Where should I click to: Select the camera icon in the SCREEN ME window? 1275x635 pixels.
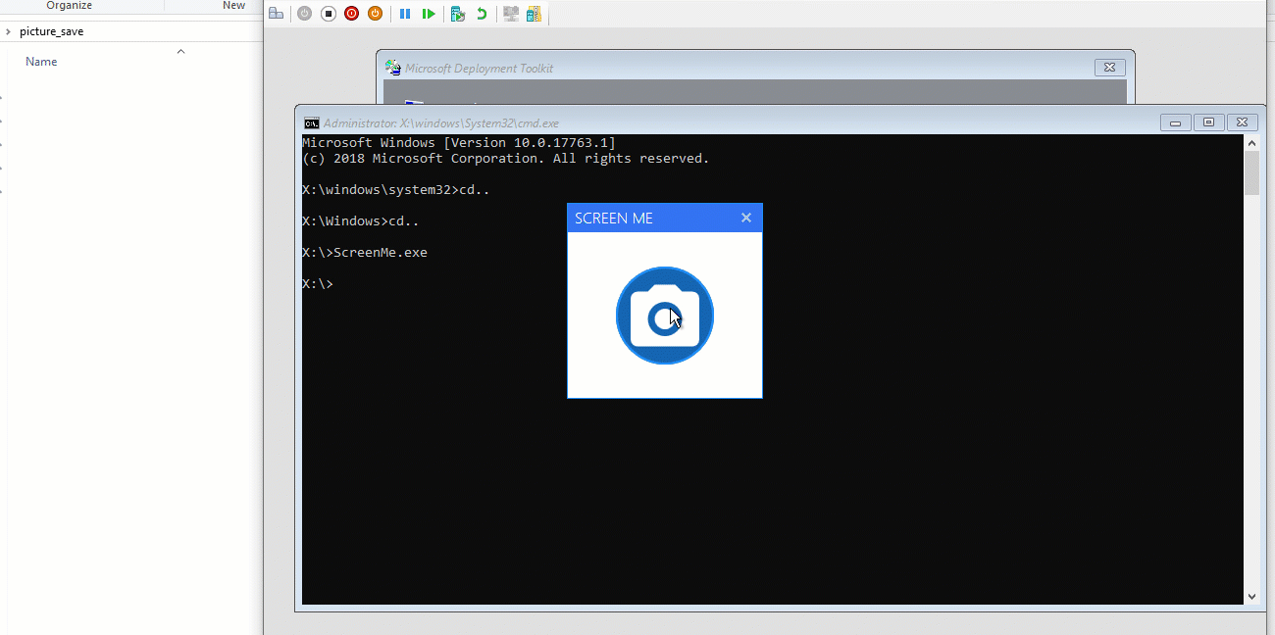[664, 316]
